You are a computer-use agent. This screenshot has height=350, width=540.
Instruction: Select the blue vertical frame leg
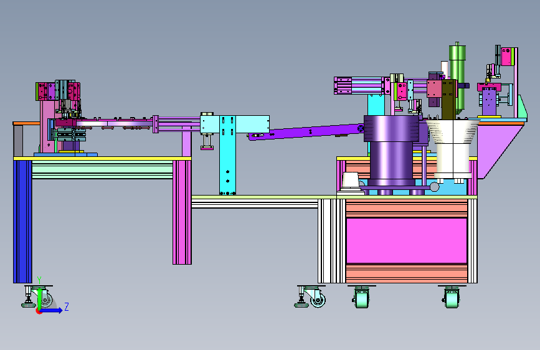[22, 222]
